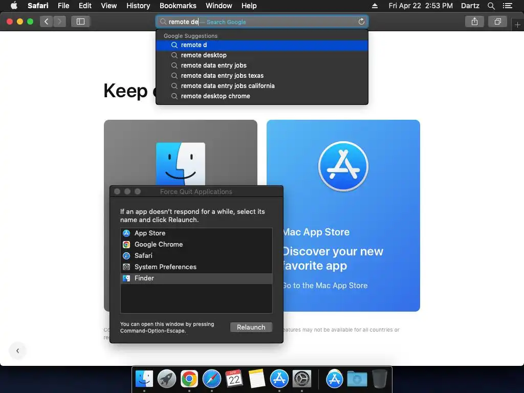This screenshot has height=393, width=524.
Task: Go back with the Safari back arrow
Action: click(x=46, y=21)
